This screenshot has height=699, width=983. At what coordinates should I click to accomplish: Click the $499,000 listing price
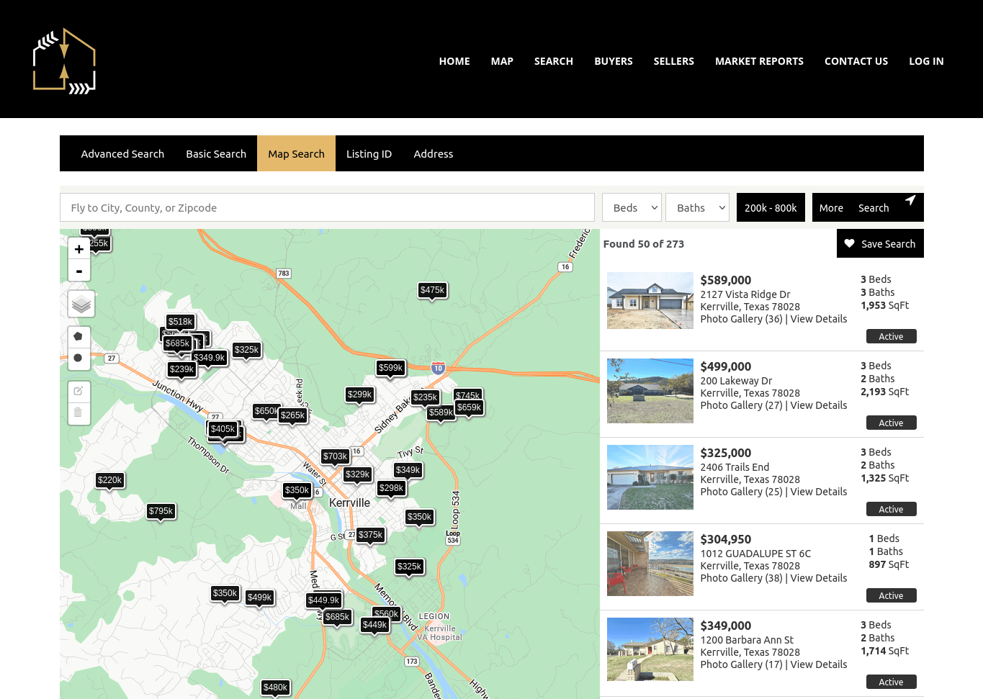tap(726, 366)
